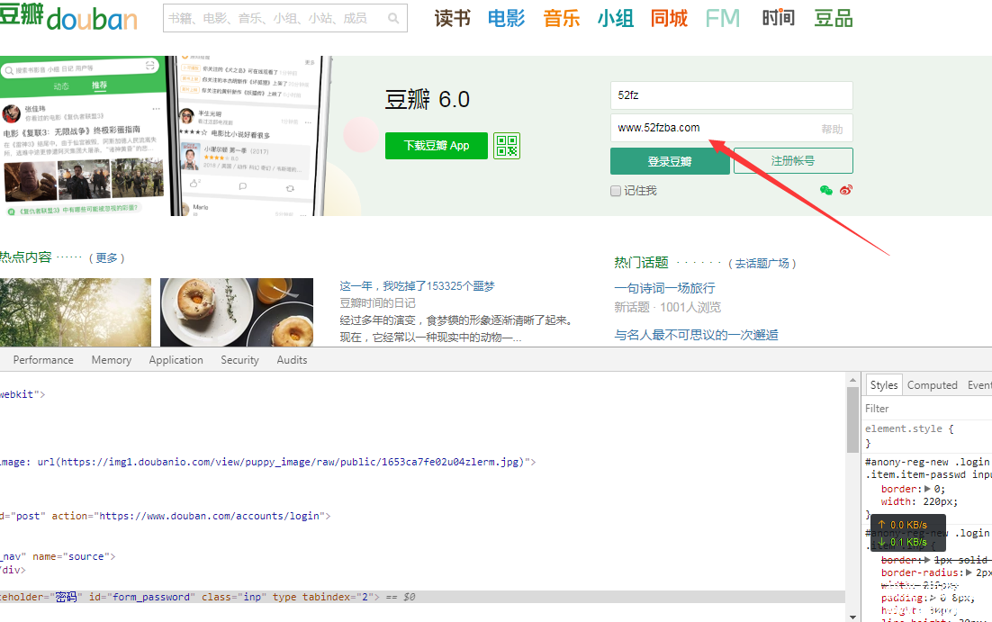Open the donut food photo thumbnail
The height and width of the screenshot is (622, 992).
pos(237,312)
